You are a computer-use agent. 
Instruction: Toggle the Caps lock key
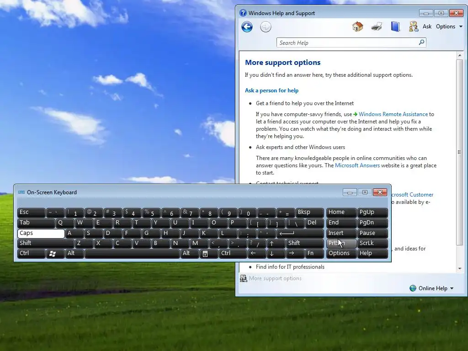pyautogui.click(x=41, y=234)
